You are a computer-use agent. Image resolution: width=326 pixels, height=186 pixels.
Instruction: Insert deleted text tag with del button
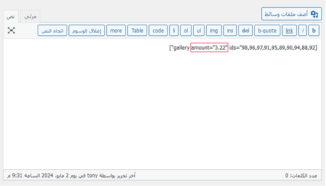(245, 31)
